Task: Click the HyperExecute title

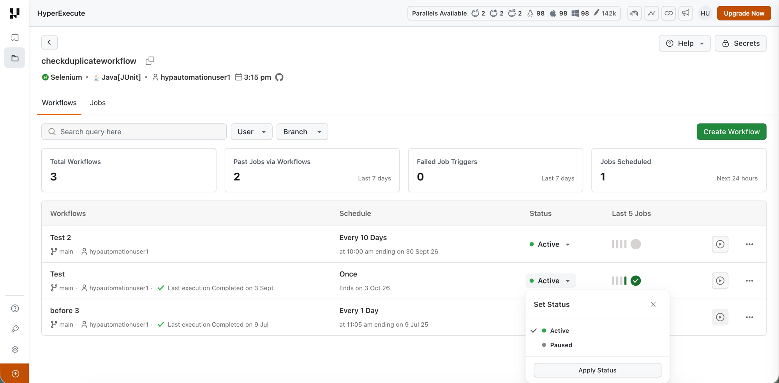Action: tap(61, 13)
